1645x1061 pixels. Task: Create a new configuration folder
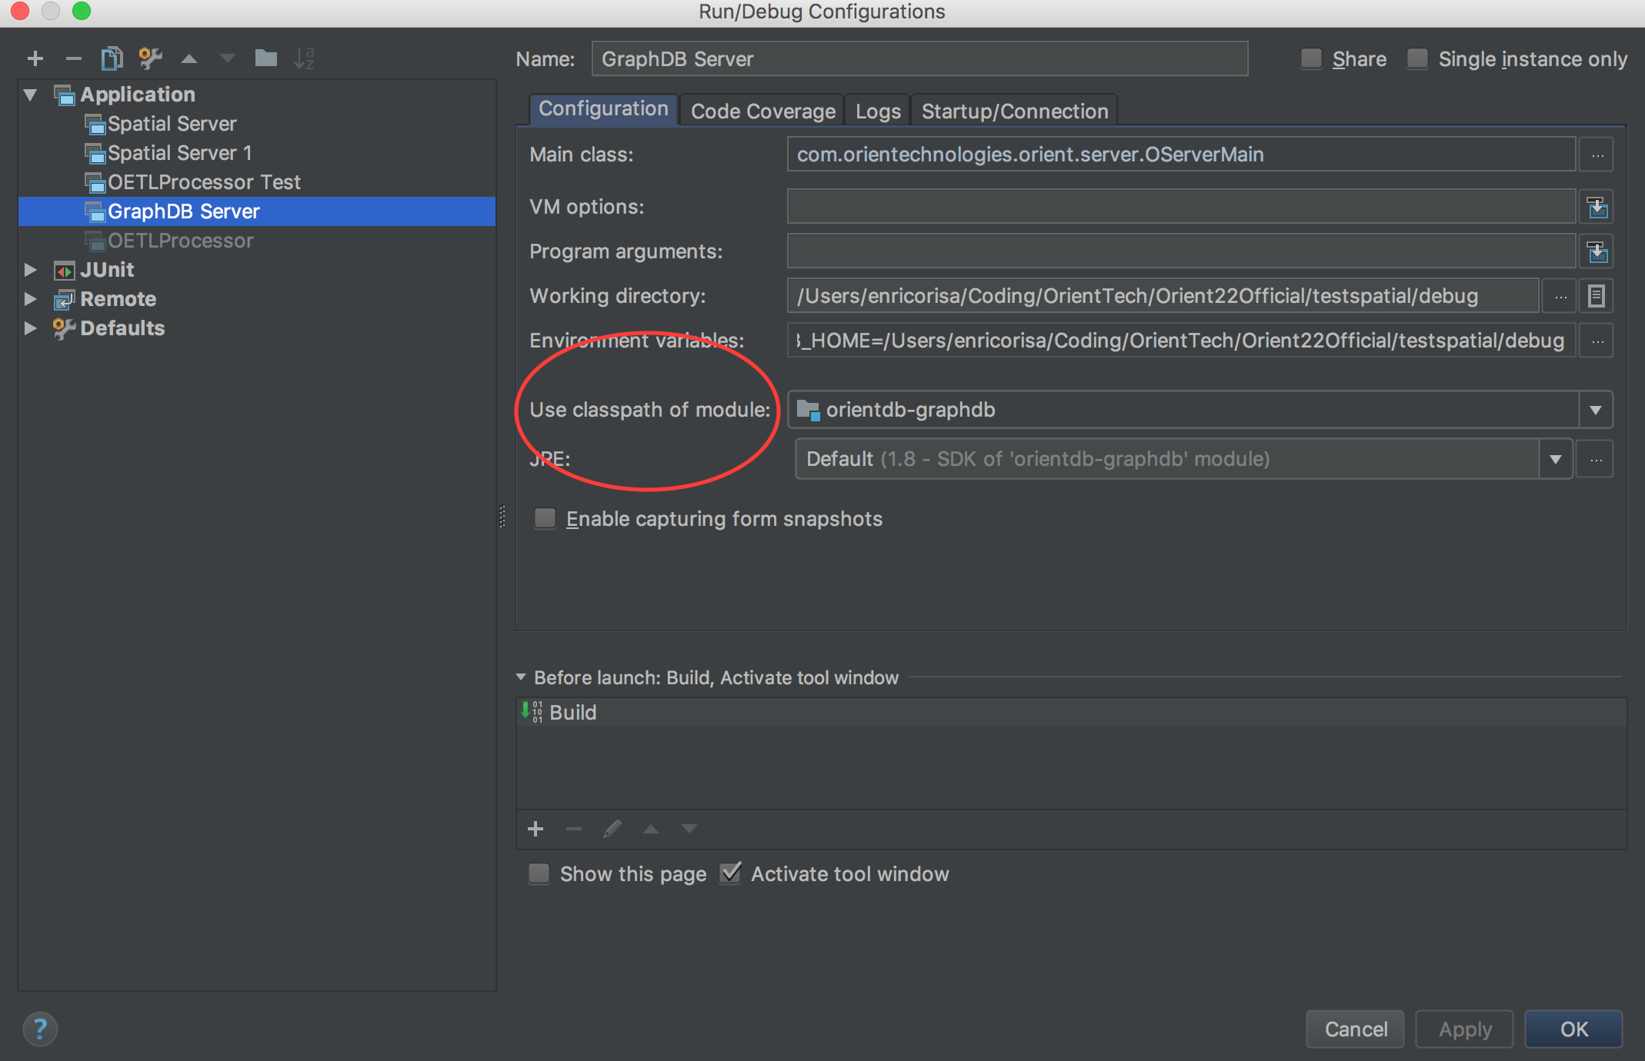pyautogui.click(x=266, y=58)
